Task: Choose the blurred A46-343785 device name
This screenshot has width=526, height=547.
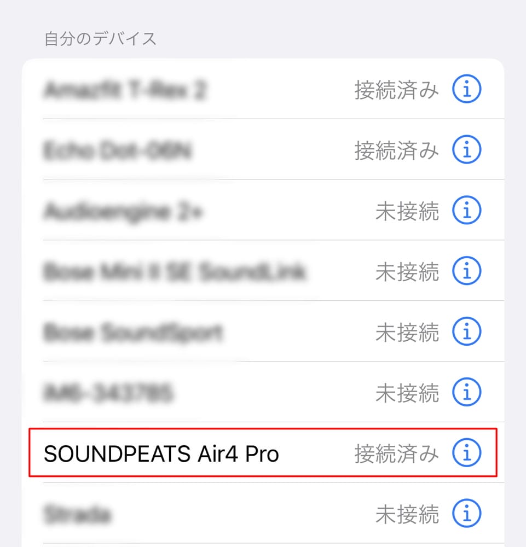Action: (108, 392)
